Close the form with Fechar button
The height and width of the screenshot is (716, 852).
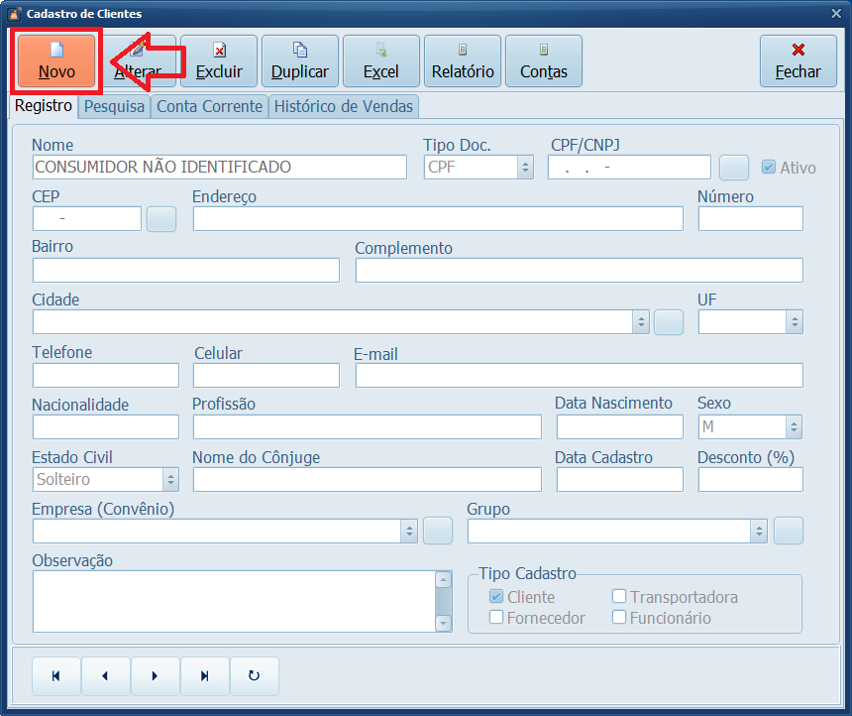798,61
